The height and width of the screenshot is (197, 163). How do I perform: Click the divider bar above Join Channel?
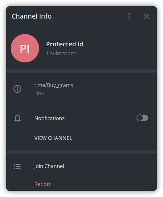click(81, 152)
